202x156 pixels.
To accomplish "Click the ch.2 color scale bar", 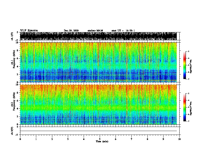I will click(x=185, y=107).
